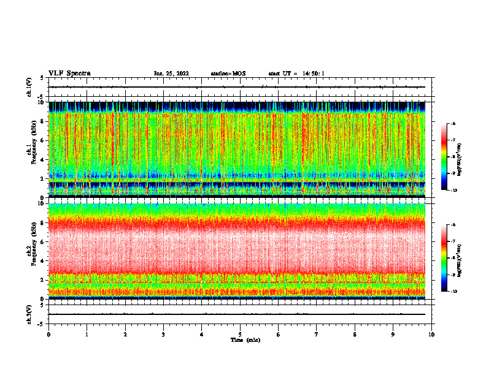Image resolution: width=486 pixels, height=375 pixels.
Task: Click the time axis tick label '5'
Action: tap(240, 335)
